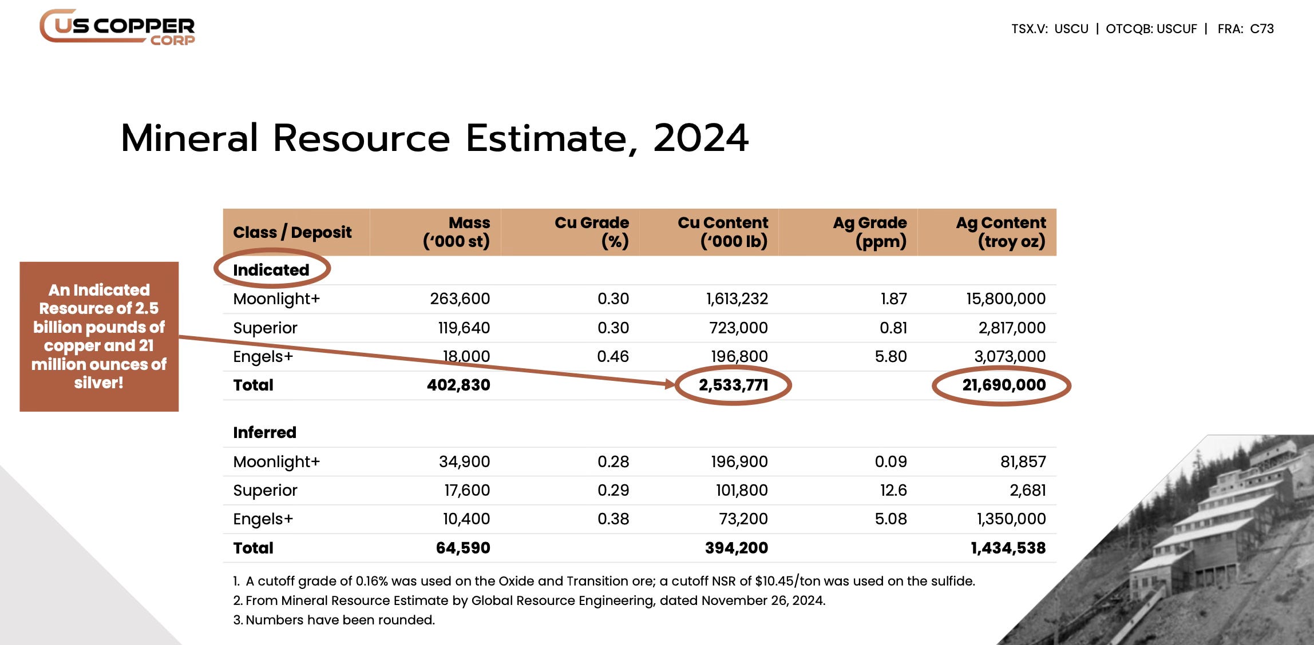Click the circled 21,690,000 silver total

[1002, 385]
